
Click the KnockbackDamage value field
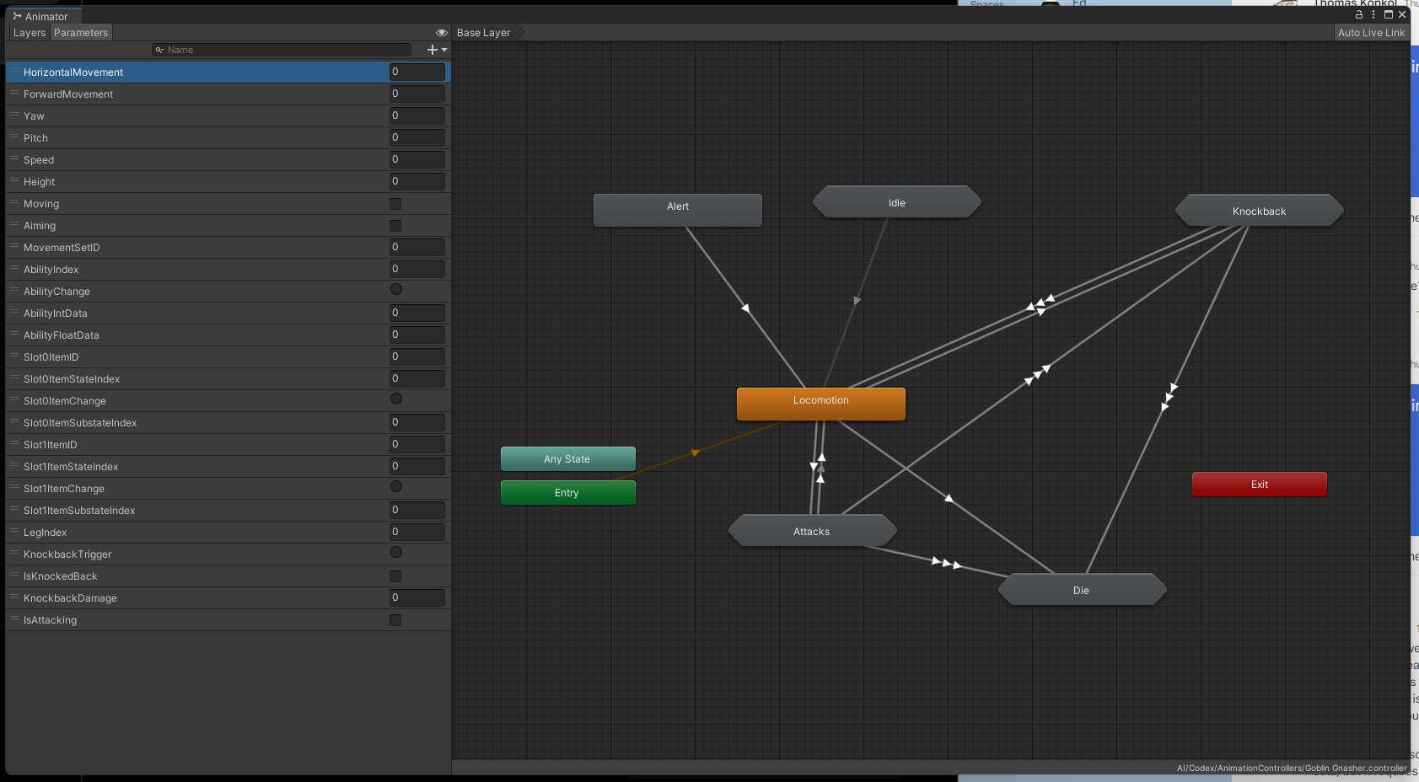(x=417, y=597)
